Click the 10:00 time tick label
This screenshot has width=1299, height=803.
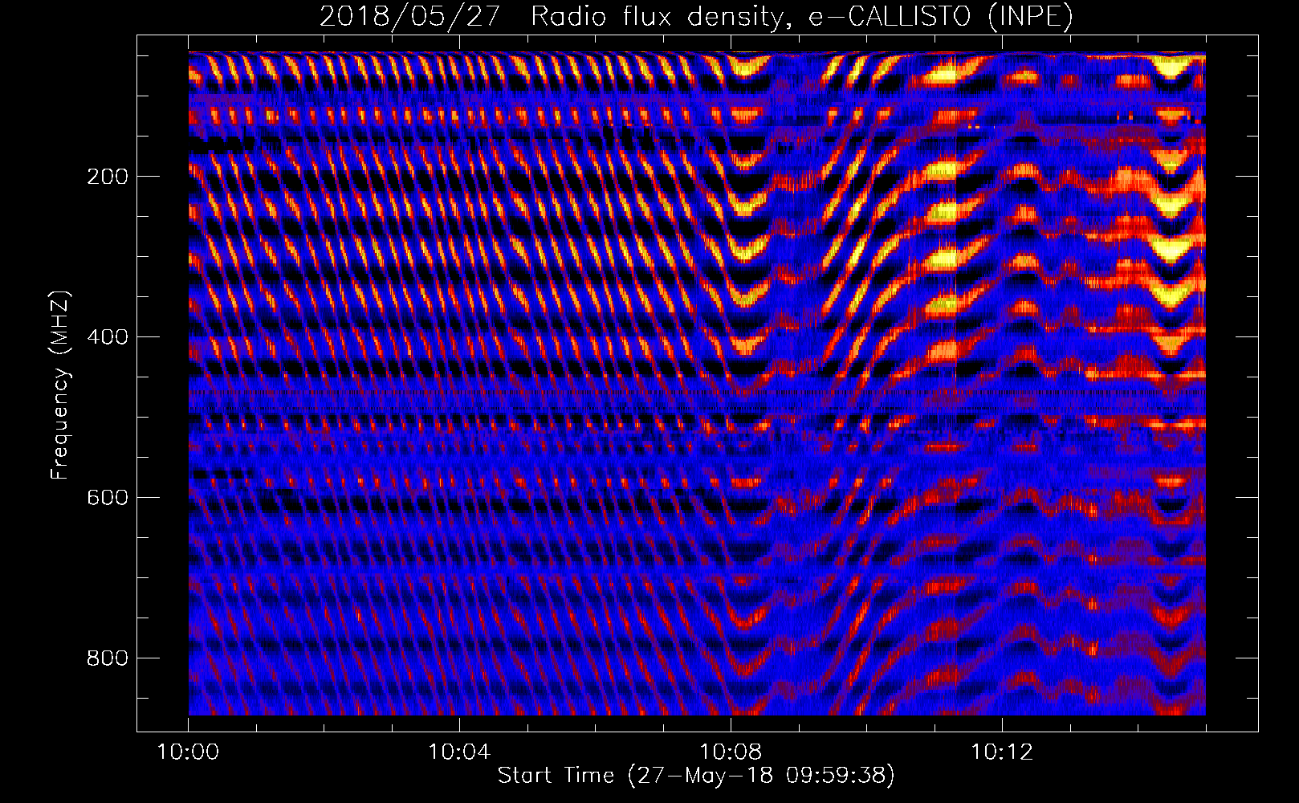[188, 752]
